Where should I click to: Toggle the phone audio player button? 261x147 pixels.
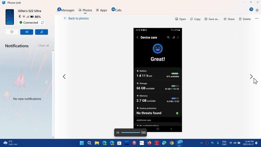point(42,32)
